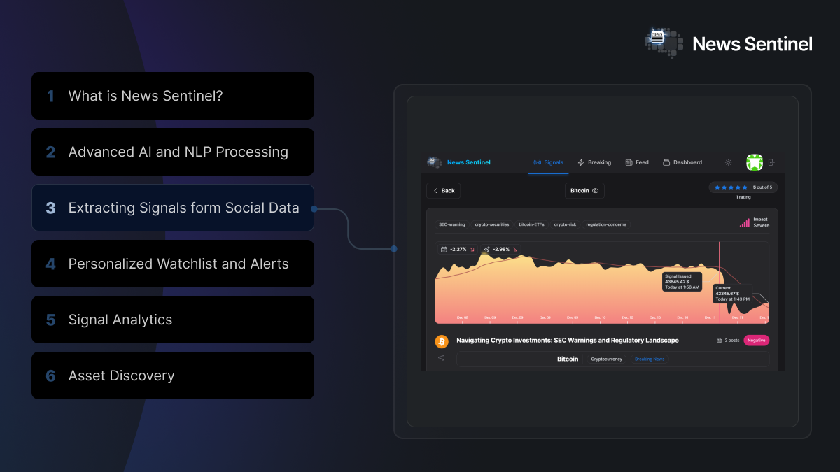Click the orange Bitcoin coin icon

coord(442,341)
